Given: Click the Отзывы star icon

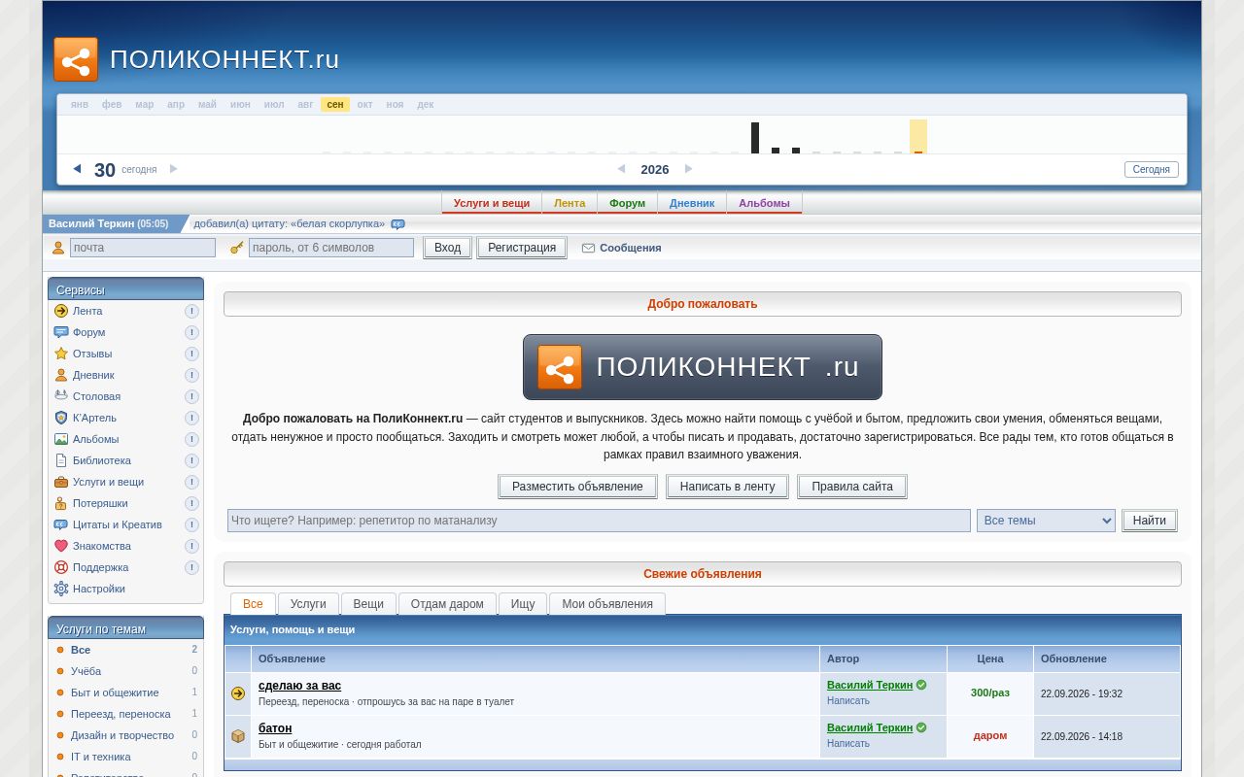Looking at the screenshot, I should (x=61, y=354).
